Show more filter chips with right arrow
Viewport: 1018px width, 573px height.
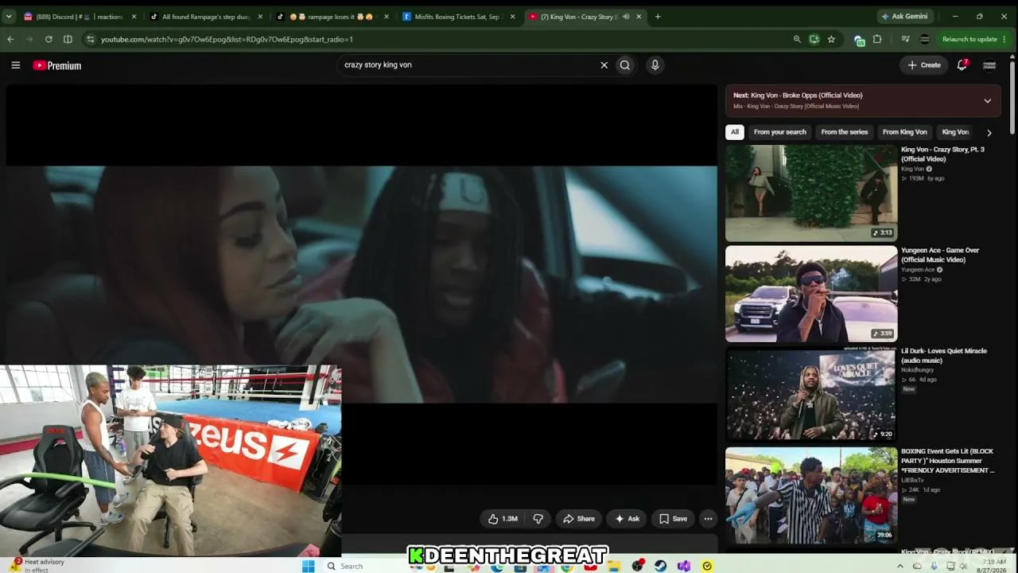[989, 133]
